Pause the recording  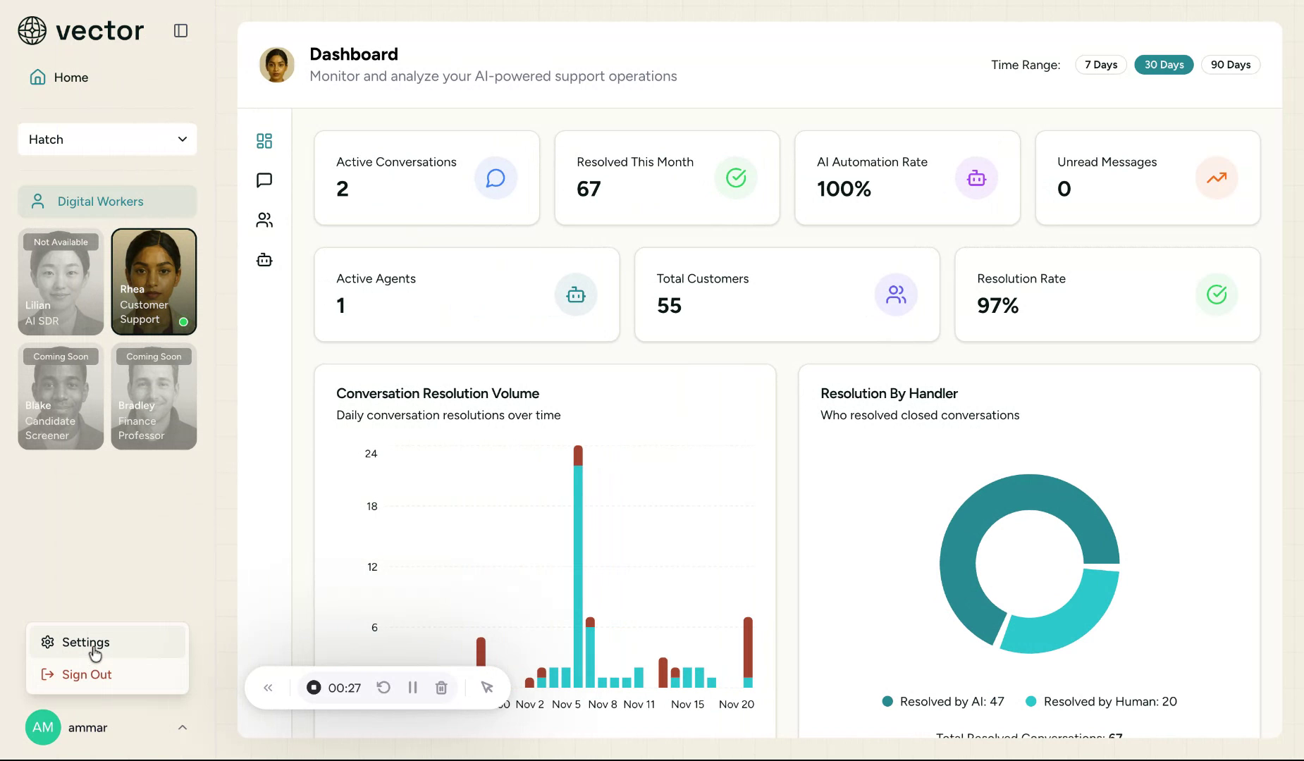(x=413, y=688)
